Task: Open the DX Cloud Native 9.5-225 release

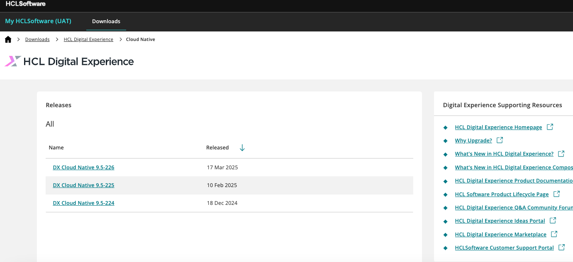Action: tap(83, 185)
